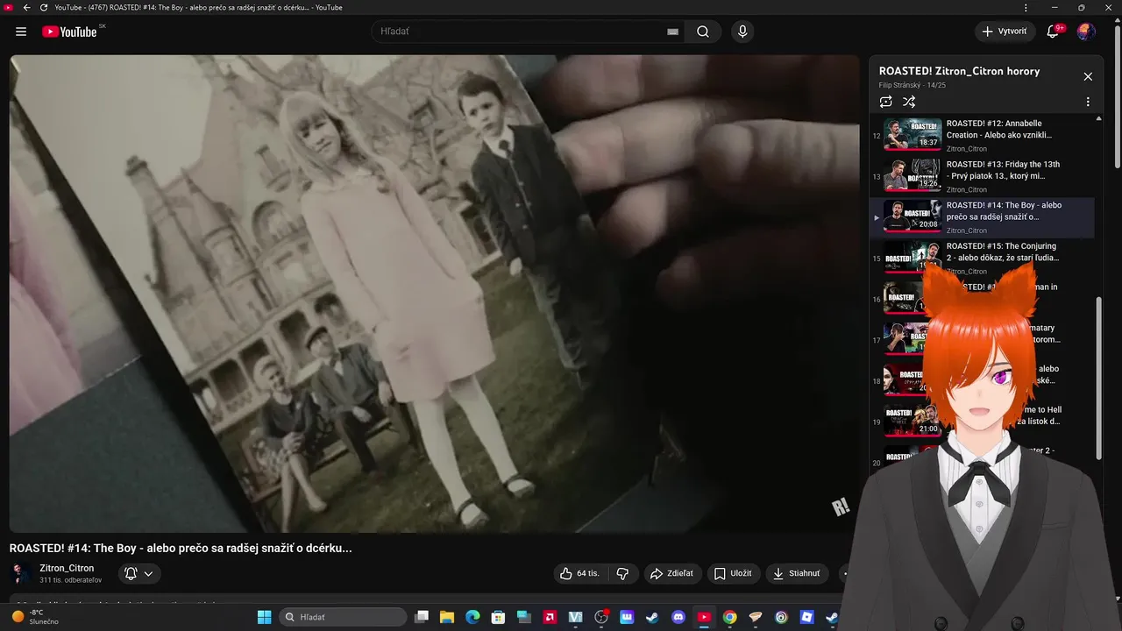Click the search magnifier button
Viewport: 1122px width, 631px height.
coord(703,32)
